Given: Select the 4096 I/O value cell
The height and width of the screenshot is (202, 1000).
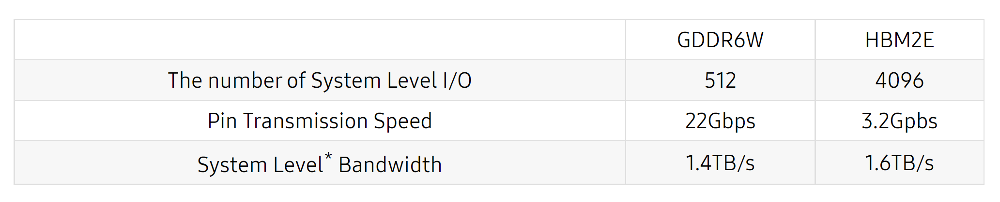Looking at the screenshot, I should pos(899,81).
